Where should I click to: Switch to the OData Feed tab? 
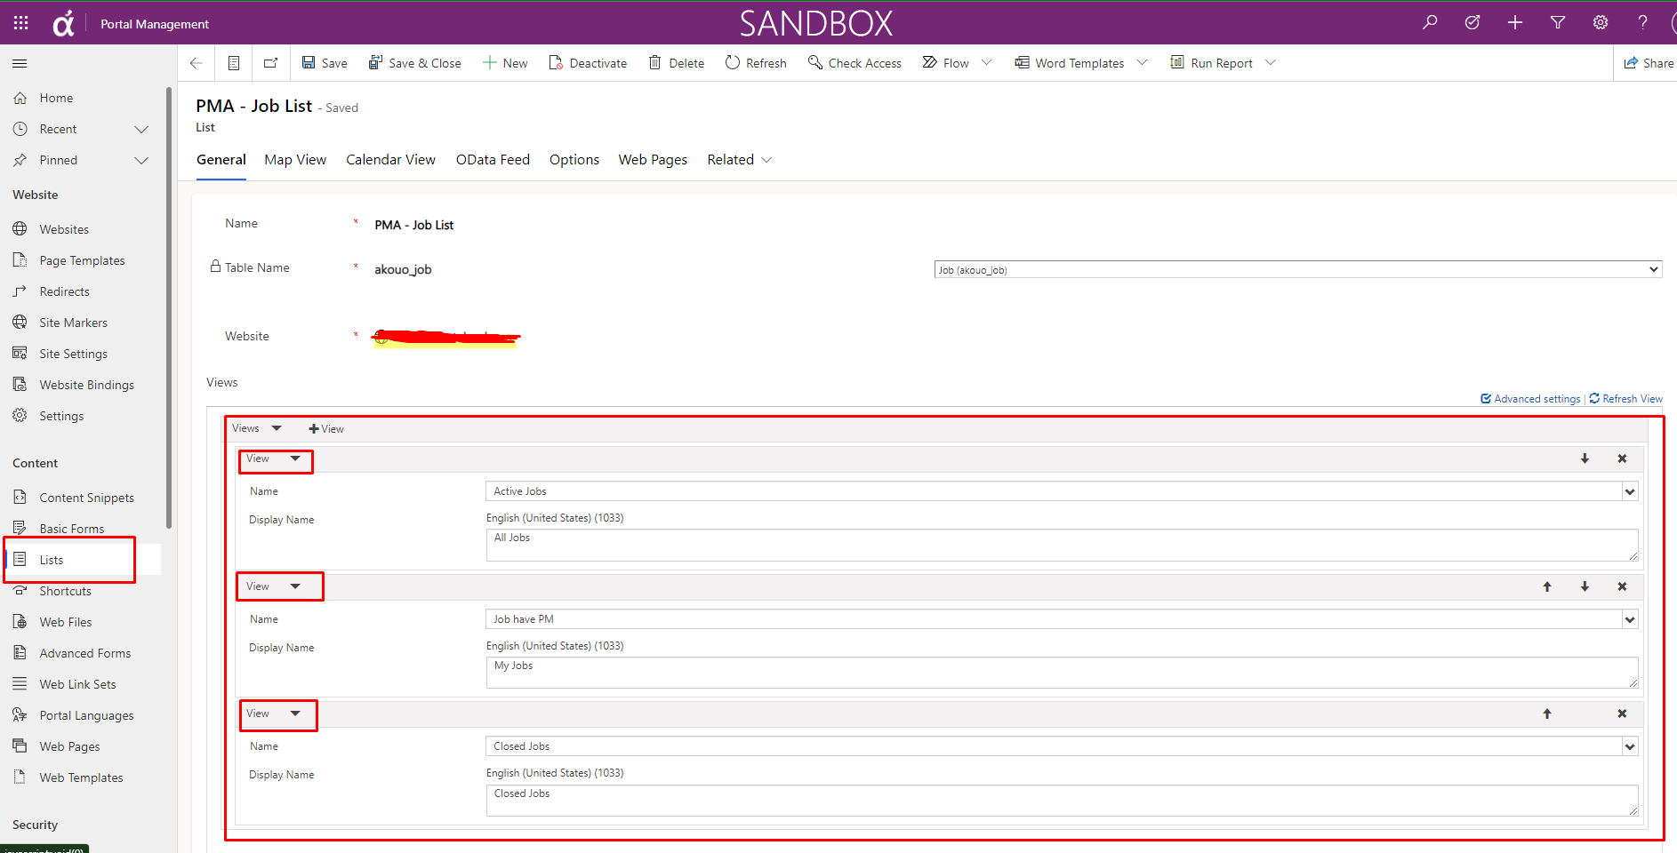pos(493,159)
